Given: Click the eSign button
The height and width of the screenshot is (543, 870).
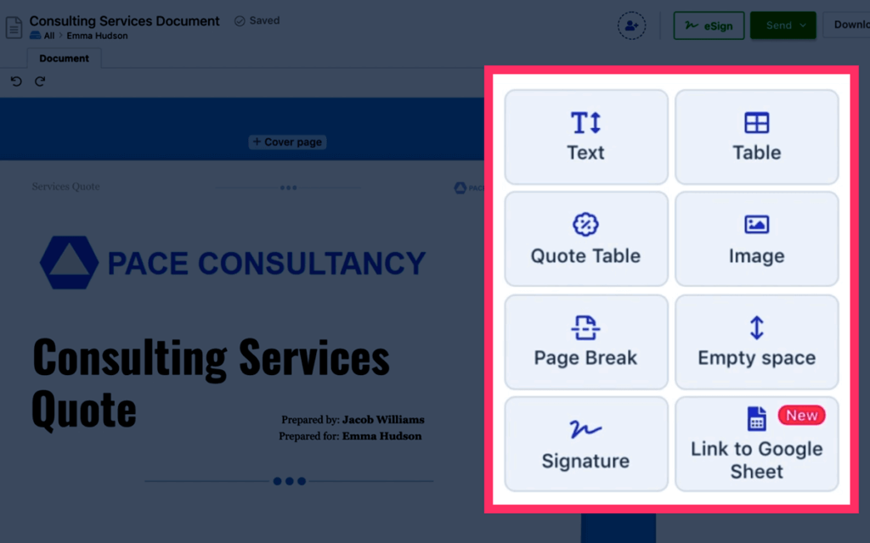Looking at the screenshot, I should click(x=709, y=25).
